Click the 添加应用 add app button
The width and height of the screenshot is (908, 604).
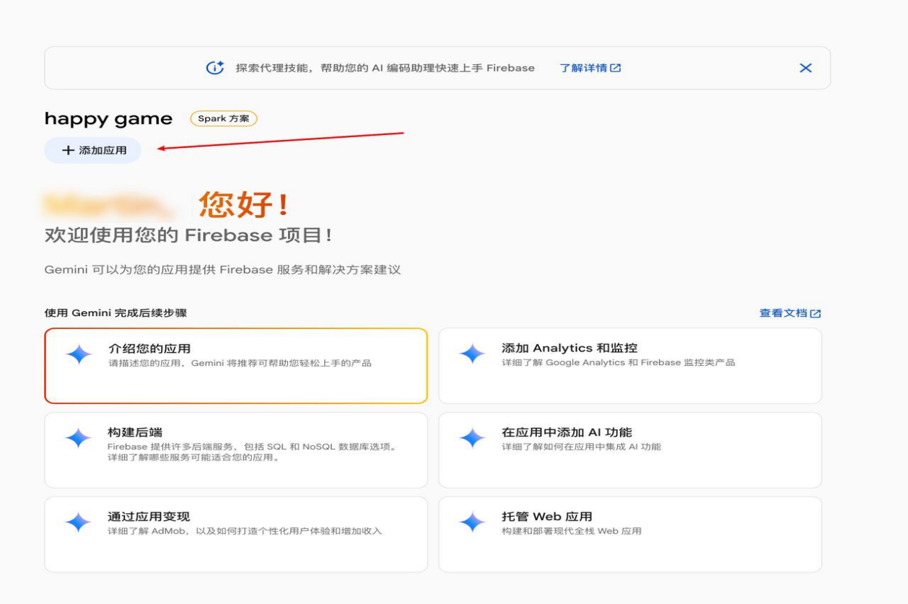click(x=92, y=150)
